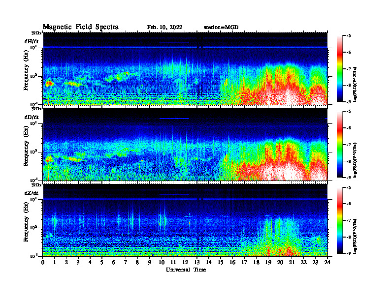
Task: Select the dD/dt panel label
Action: click(x=32, y=117)
